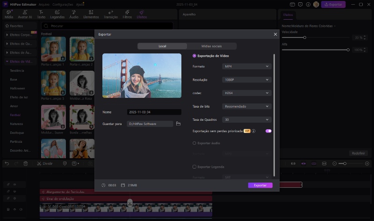Image resolution: width=374 pixels, height=221 pixels.
Task: Click the trash delete icon in timeline toolbar
Action: coord(26,163)
